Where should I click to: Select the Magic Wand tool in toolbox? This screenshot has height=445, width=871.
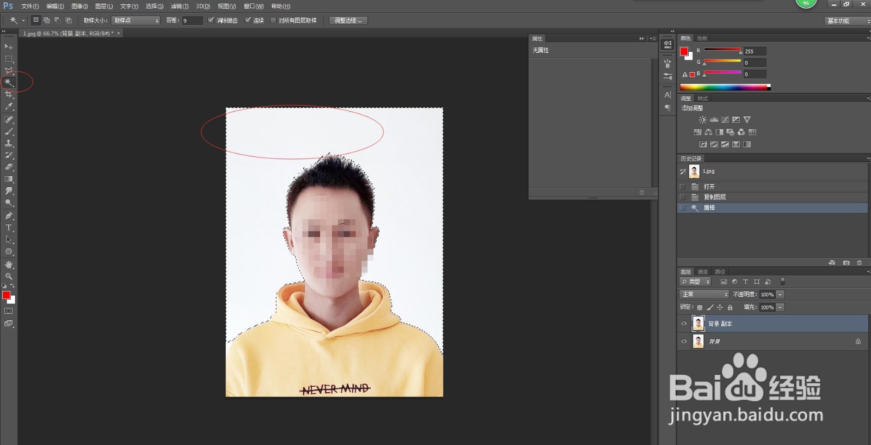(x=9, y=83)
